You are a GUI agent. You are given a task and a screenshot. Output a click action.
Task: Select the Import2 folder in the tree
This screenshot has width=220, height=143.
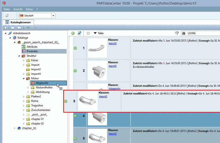pyautogui.click(x=36, y=69)
